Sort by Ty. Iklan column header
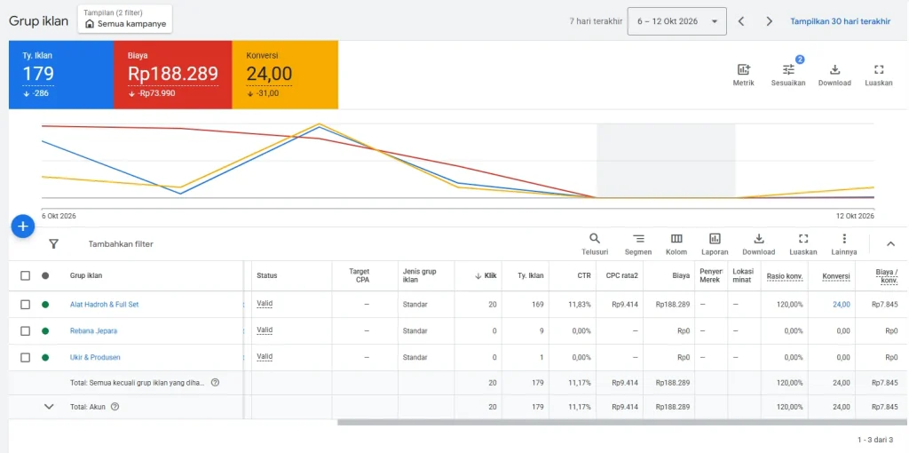Screen dimensions: 909x453 pos(531,275)
